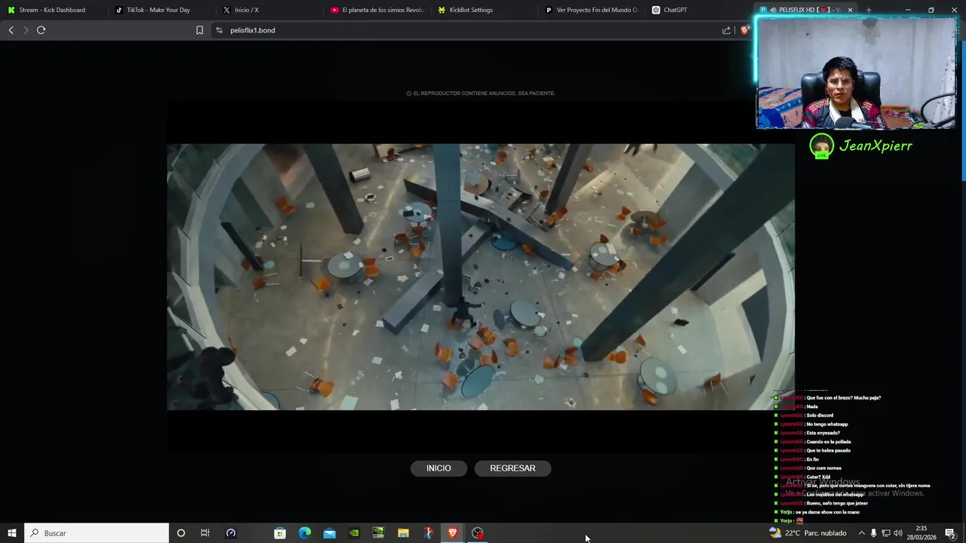The height and width of the screenshot is (543, 966).
Task: Open a new browser tab
Action: 869,10
